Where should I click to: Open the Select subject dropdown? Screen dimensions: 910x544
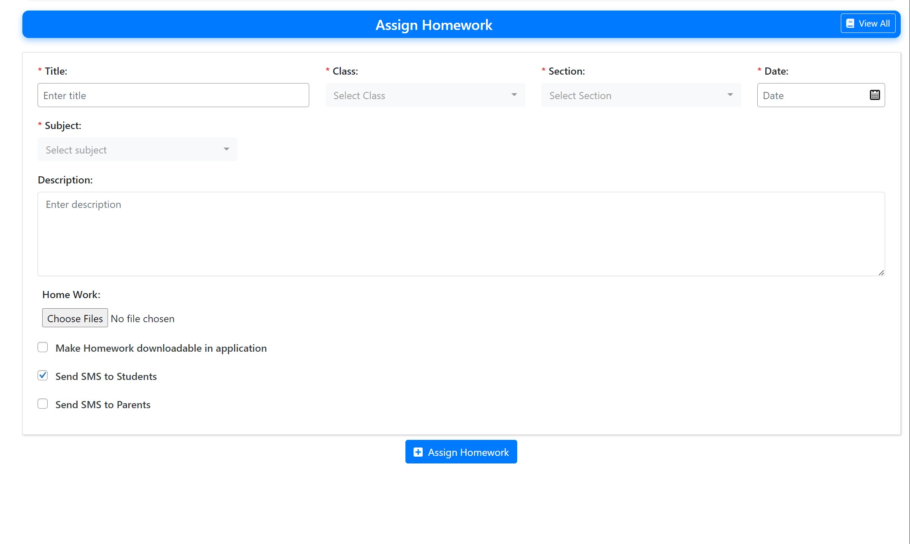138,150
